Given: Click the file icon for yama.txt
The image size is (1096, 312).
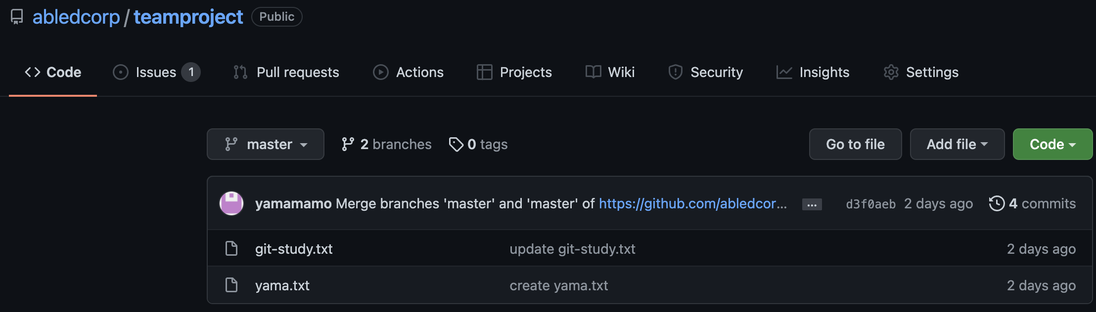Looking at the screenshot, I should coord(231,285).
